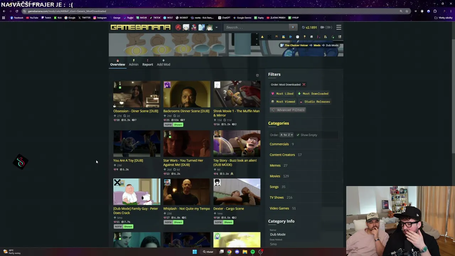Click the GameBanana logo

140,27
